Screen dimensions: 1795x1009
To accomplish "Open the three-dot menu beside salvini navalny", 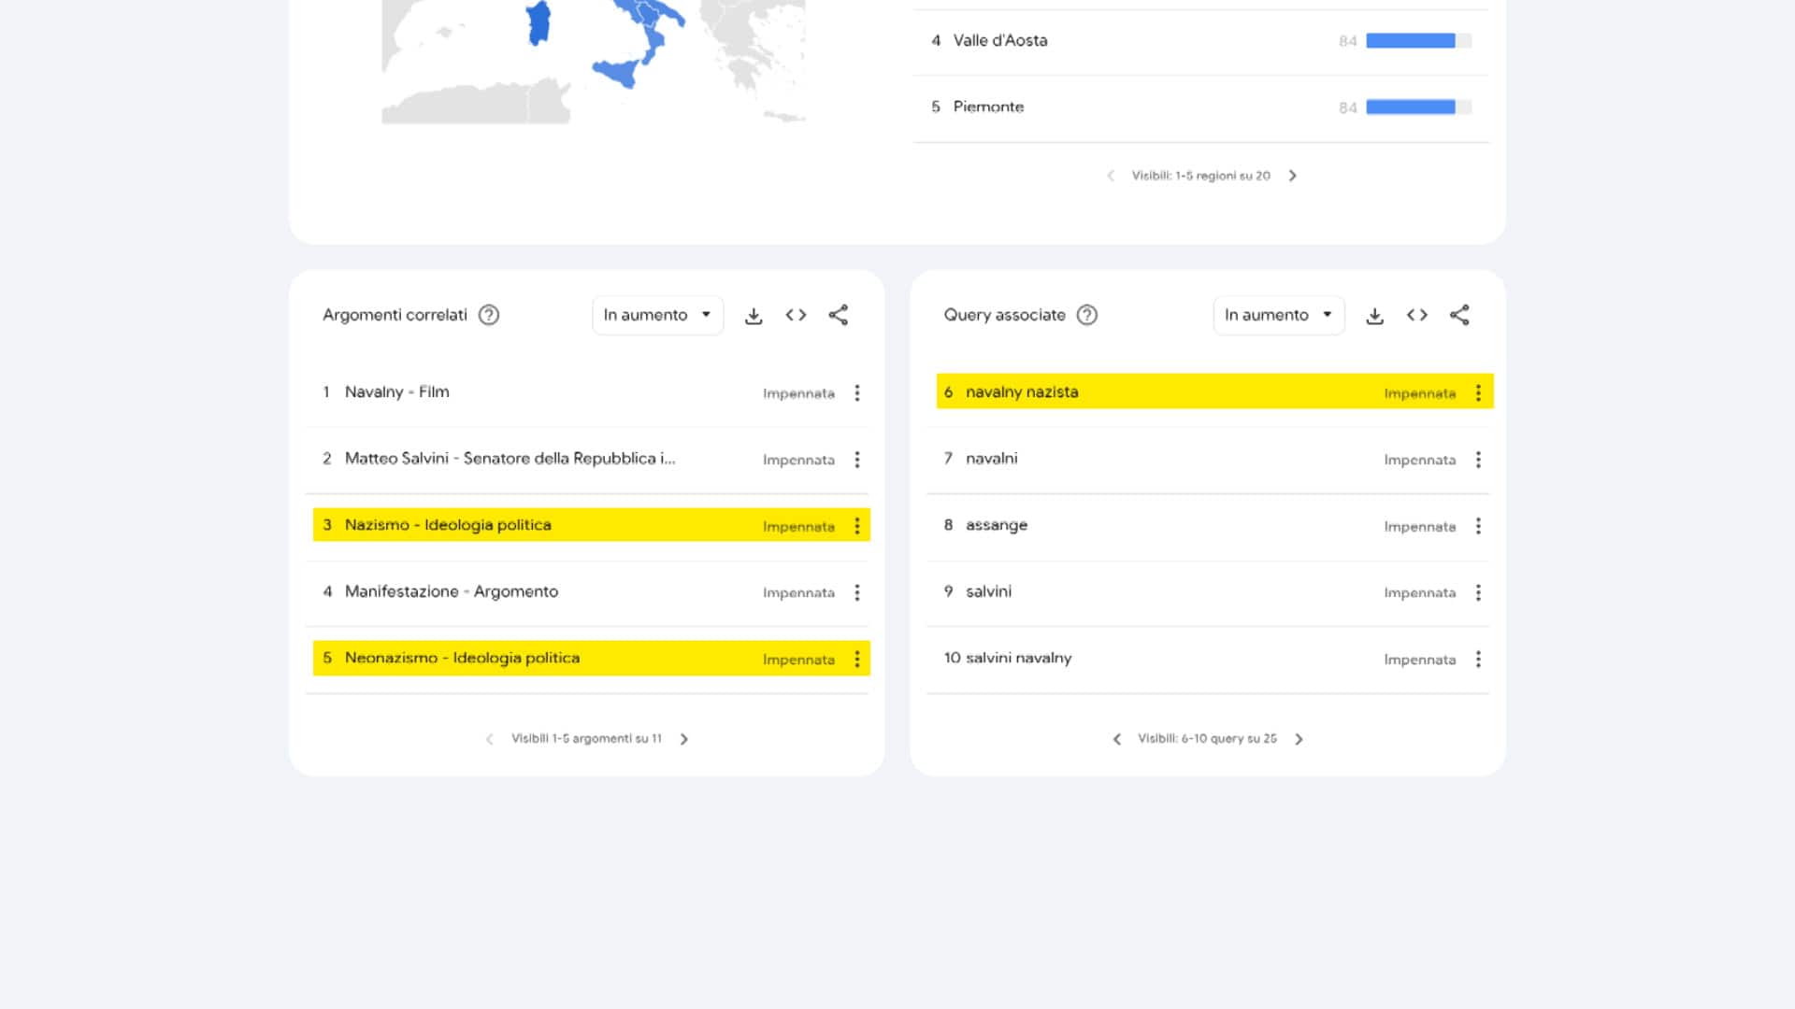I will point(1478,660).
